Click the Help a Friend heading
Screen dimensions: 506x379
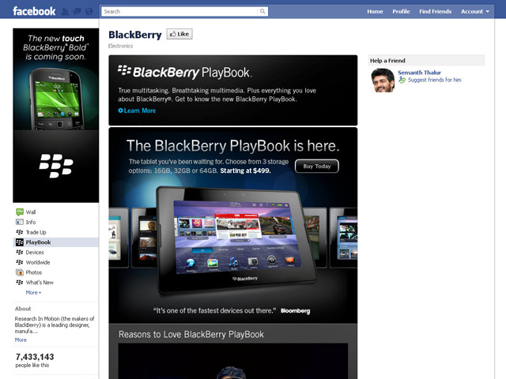[x=387, y=61]
